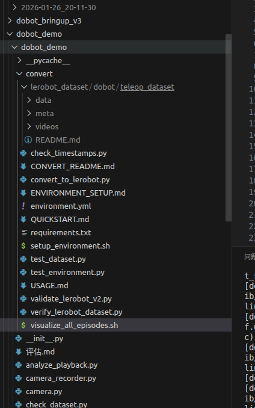Click the exclamation icon beside environment.yml
The image size is (255, 408).
pos(23,206)
